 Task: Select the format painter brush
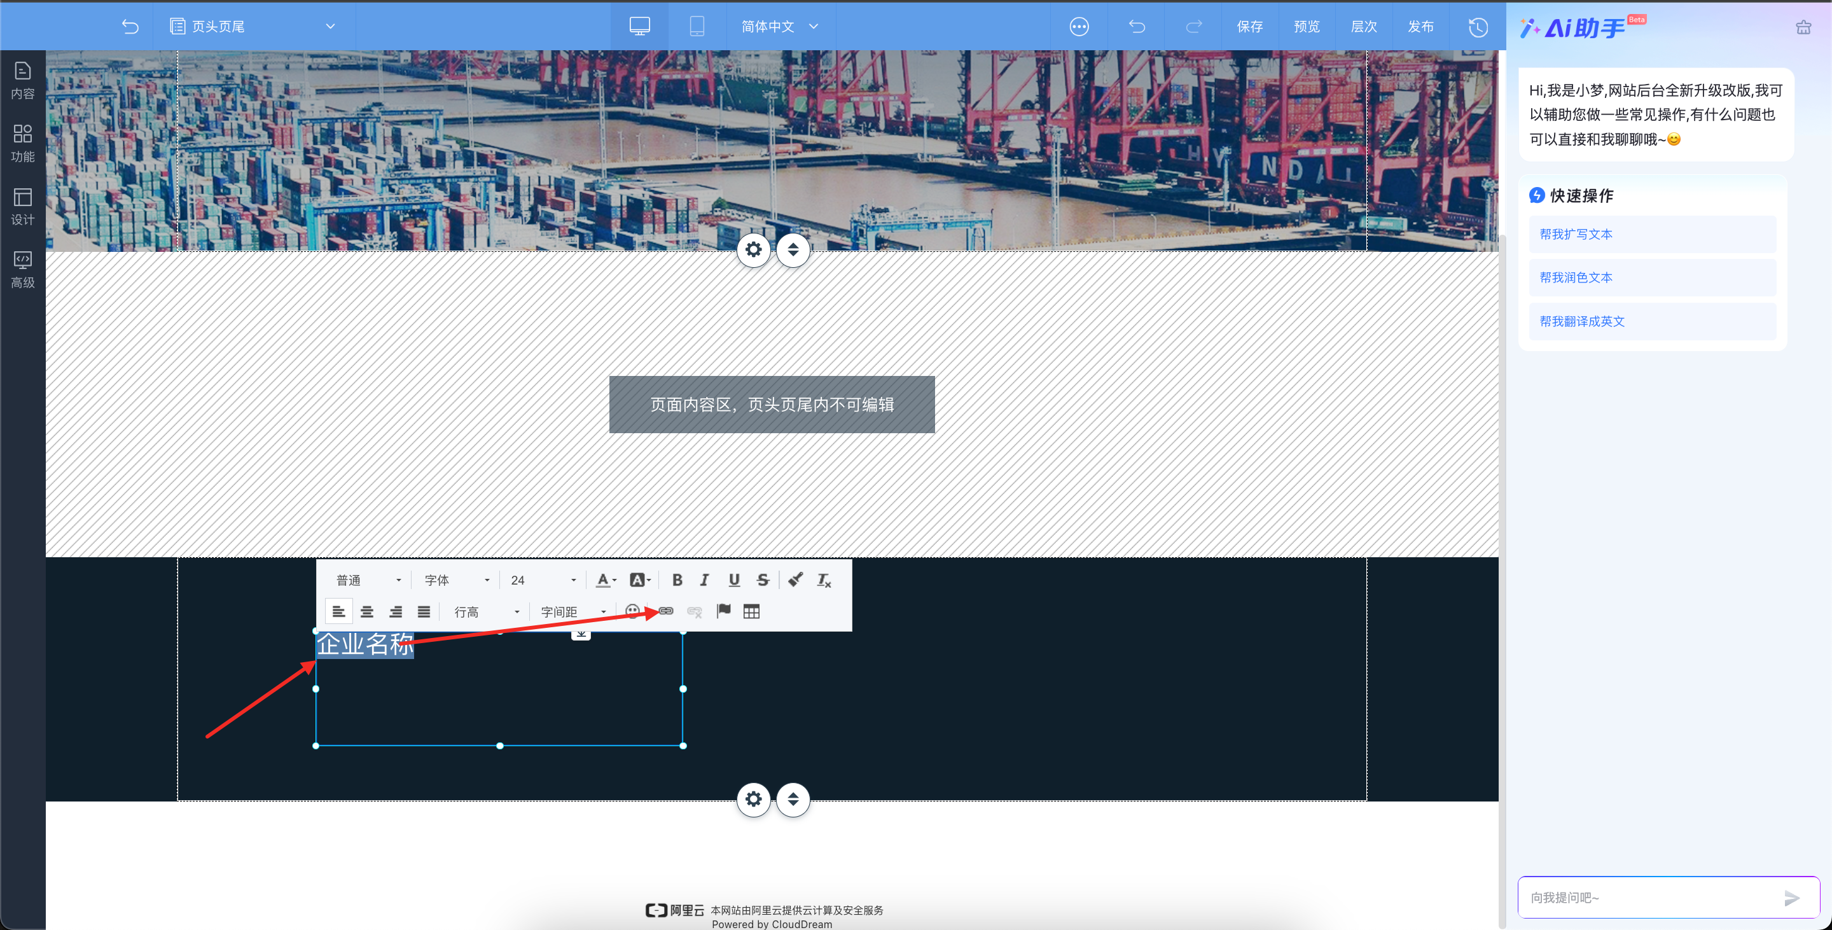click(795, 580)
